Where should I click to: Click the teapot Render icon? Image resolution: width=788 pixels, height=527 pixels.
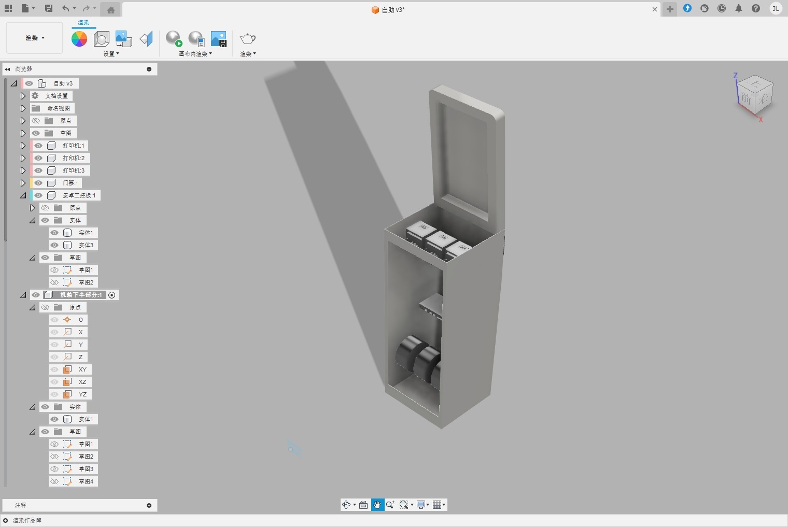coord(248,39)
